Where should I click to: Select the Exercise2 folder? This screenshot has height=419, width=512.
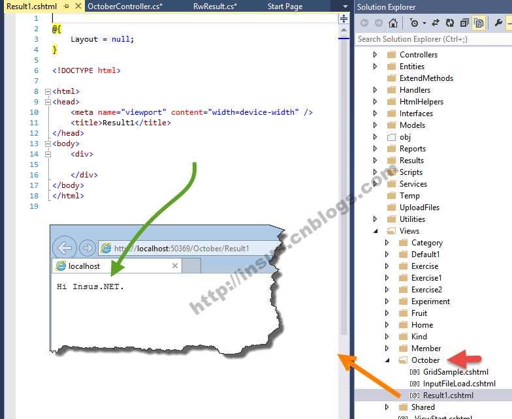pos(426,290)
